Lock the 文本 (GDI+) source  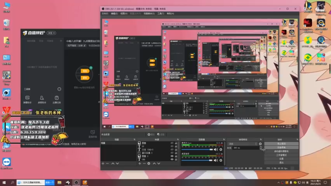coord(176,150)
